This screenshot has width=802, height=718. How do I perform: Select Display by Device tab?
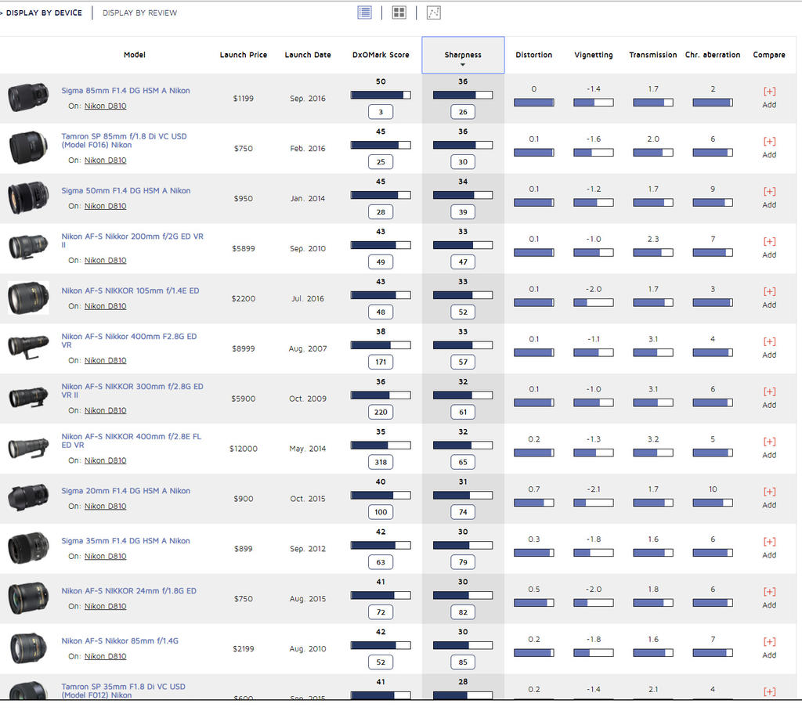click(44, 13)
